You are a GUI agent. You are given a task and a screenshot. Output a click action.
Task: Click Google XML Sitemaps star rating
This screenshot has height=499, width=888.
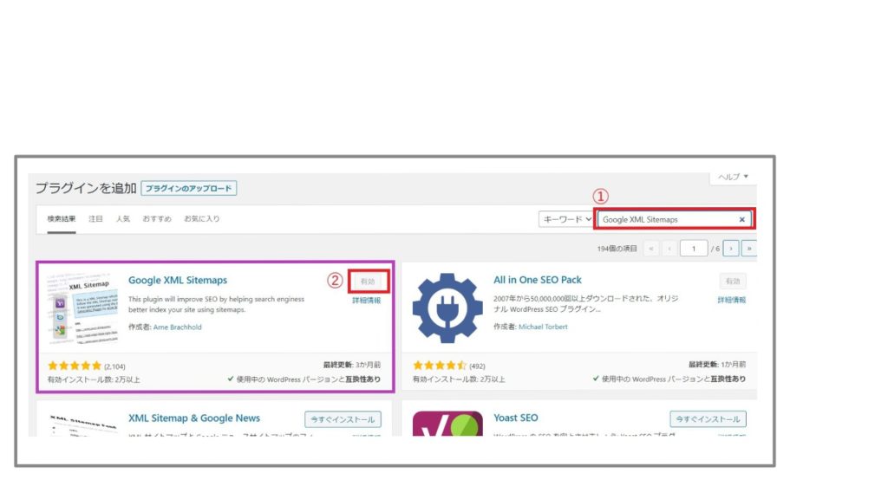[75, 366]
